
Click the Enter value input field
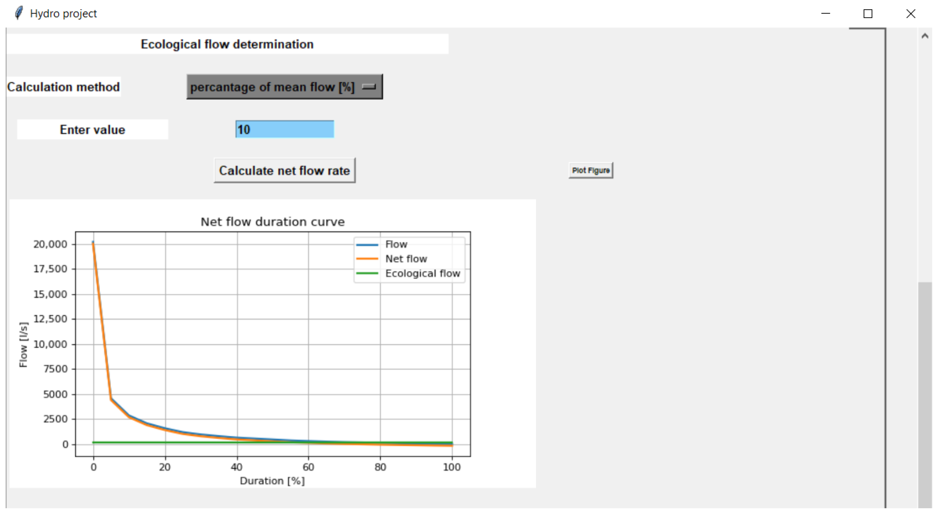pyautogui.click(x=285, y=129)
